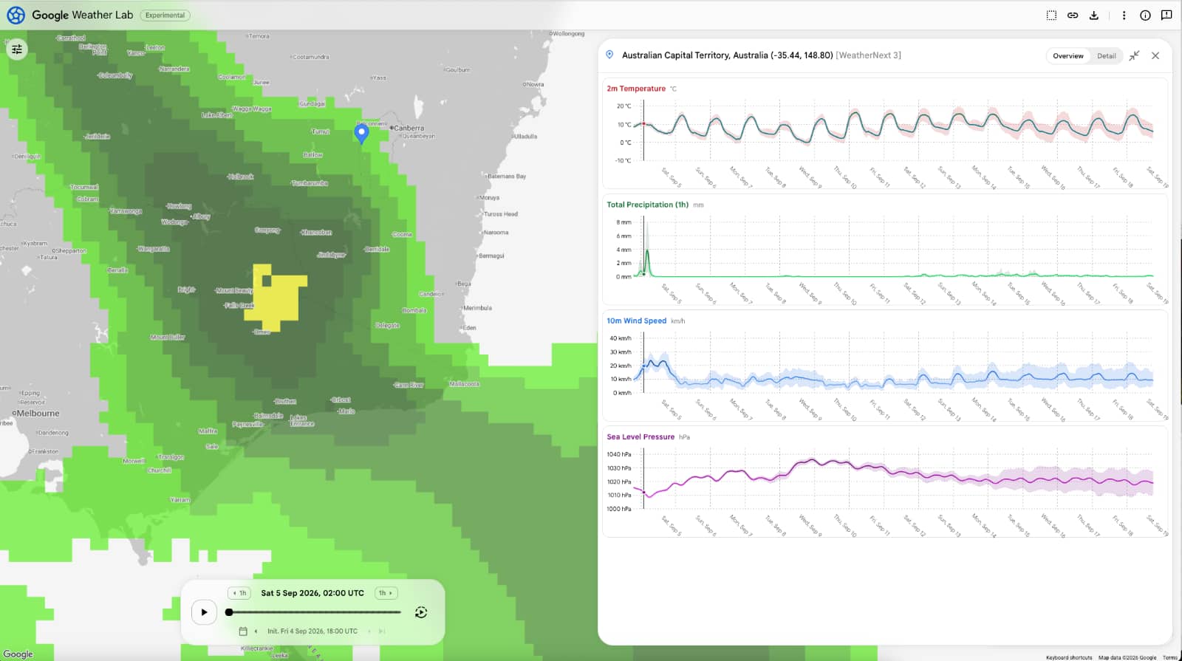Toggle loop playback mode

(421, 612)
